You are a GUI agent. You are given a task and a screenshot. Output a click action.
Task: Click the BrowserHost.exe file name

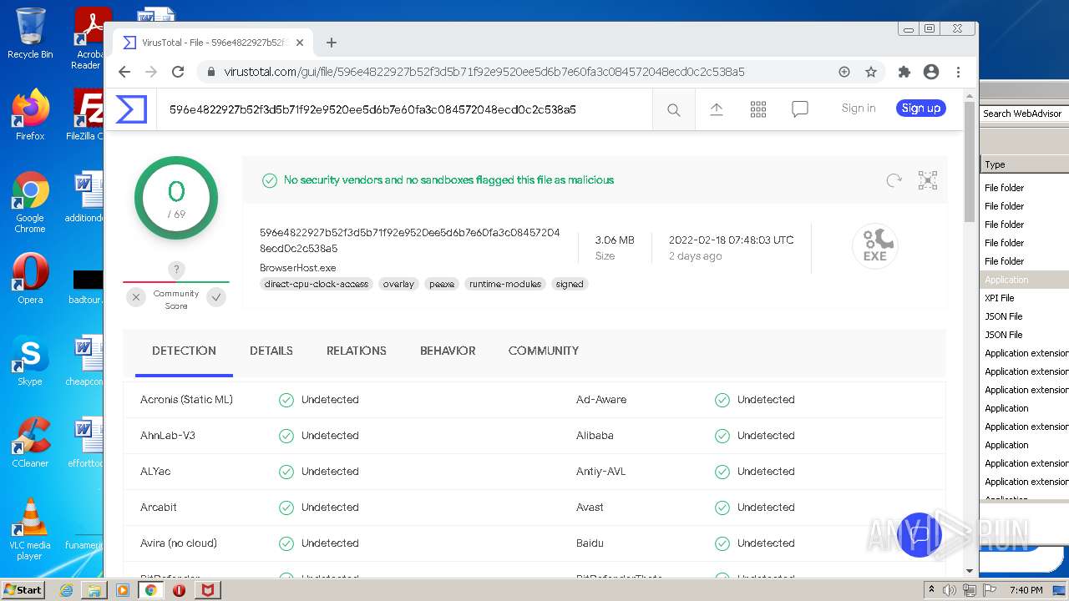tap(298, 268)
